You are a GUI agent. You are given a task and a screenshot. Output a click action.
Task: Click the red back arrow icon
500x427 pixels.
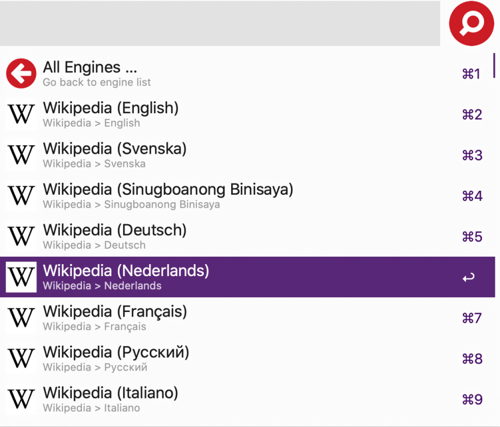(21, 74)
